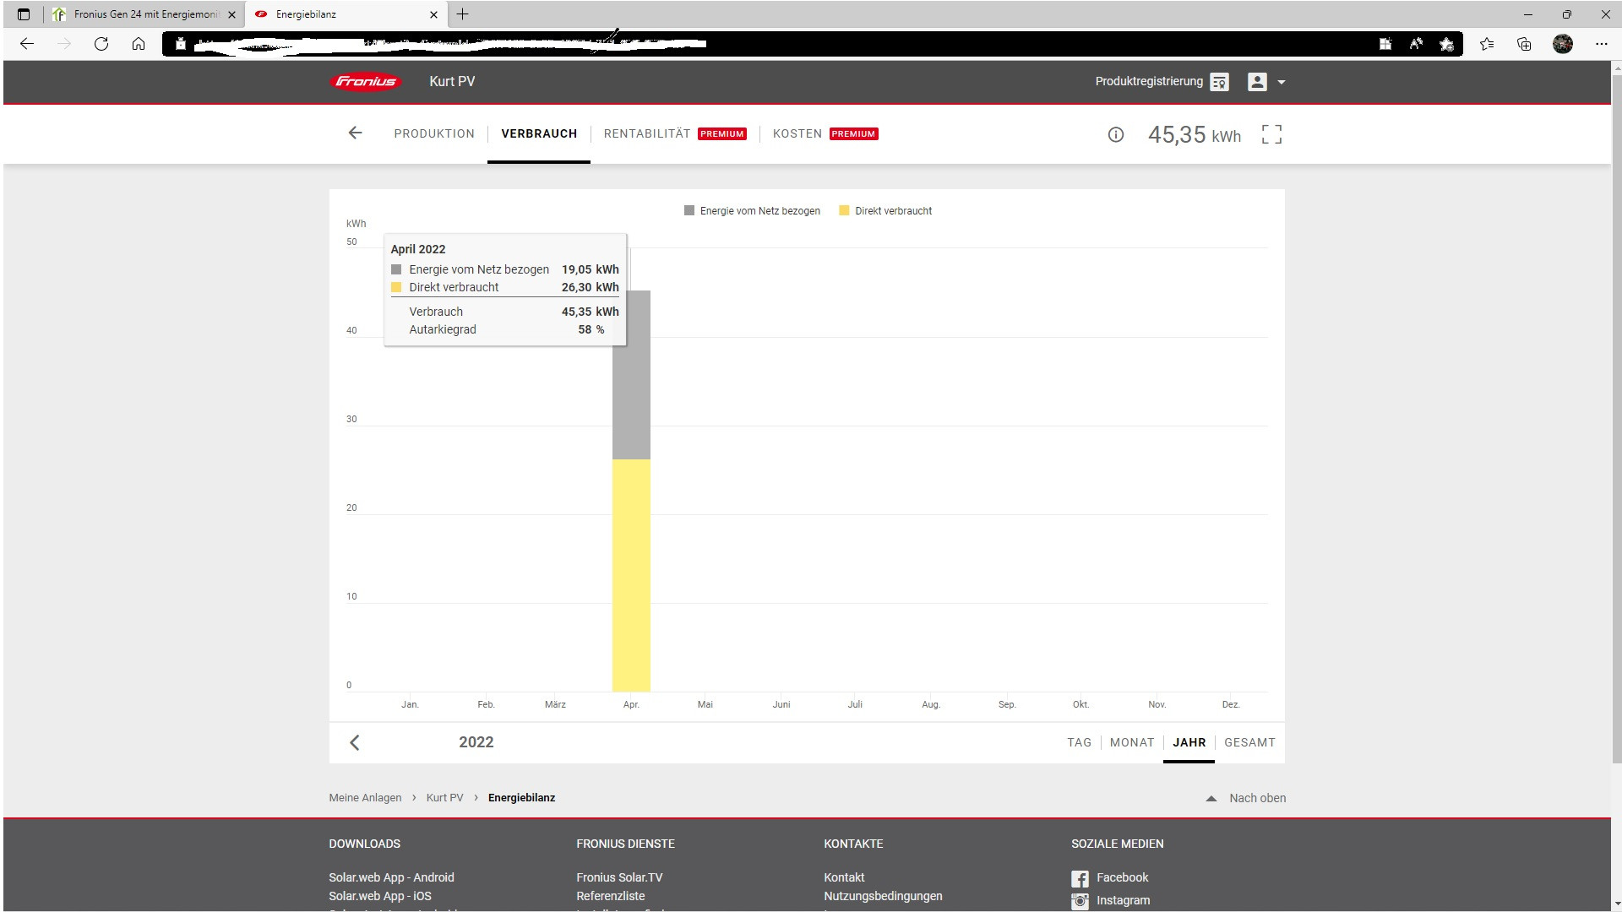Open the user account icon

[x=1257, y=82]
